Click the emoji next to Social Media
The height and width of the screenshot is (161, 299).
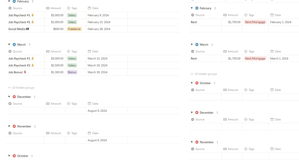27,29
